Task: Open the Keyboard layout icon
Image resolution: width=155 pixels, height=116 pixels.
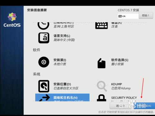Action: coord(101,26)
